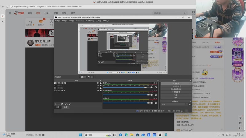Expand the 分类 dropdown on Douyu
The height and width of the screenshot is (138, 246).
tap(47, 13)
